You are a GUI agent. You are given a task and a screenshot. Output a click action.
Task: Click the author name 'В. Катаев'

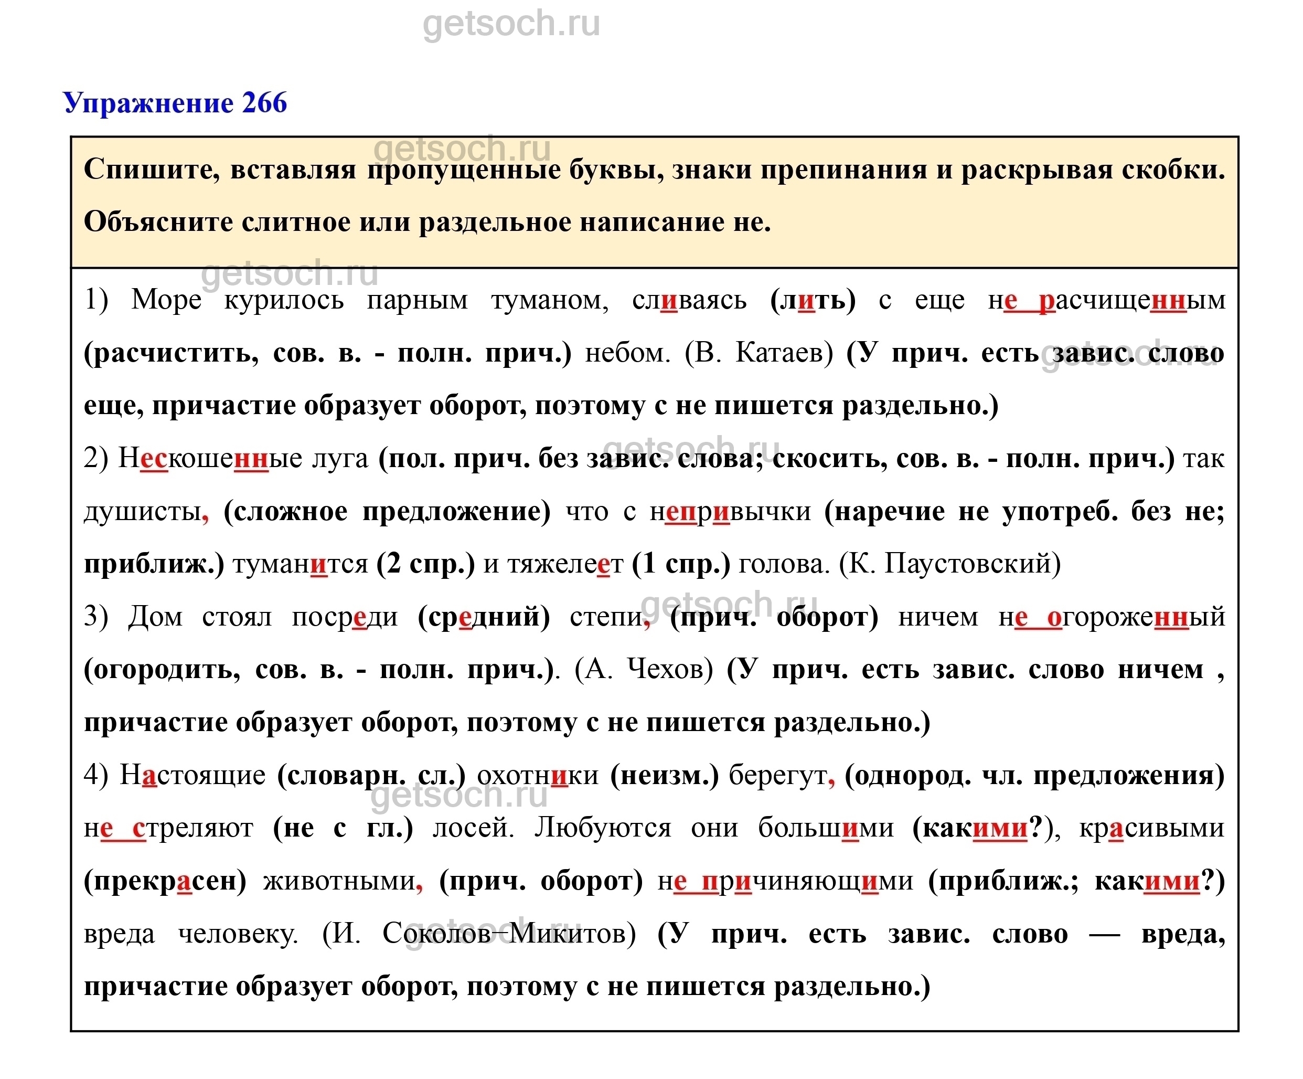[x=759, y=353]
